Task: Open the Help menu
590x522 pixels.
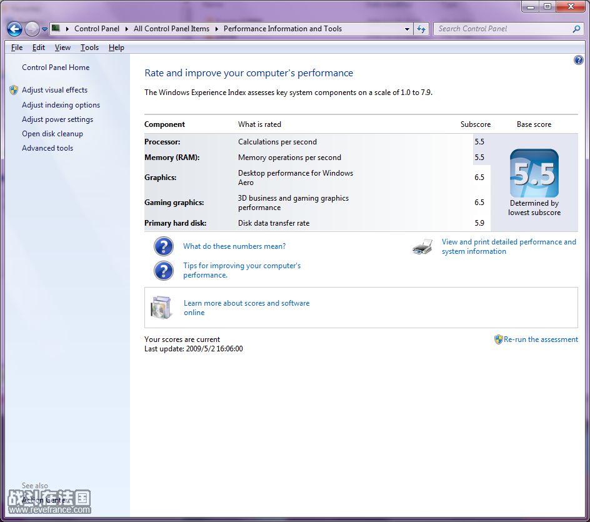Action: pos(116,48)
